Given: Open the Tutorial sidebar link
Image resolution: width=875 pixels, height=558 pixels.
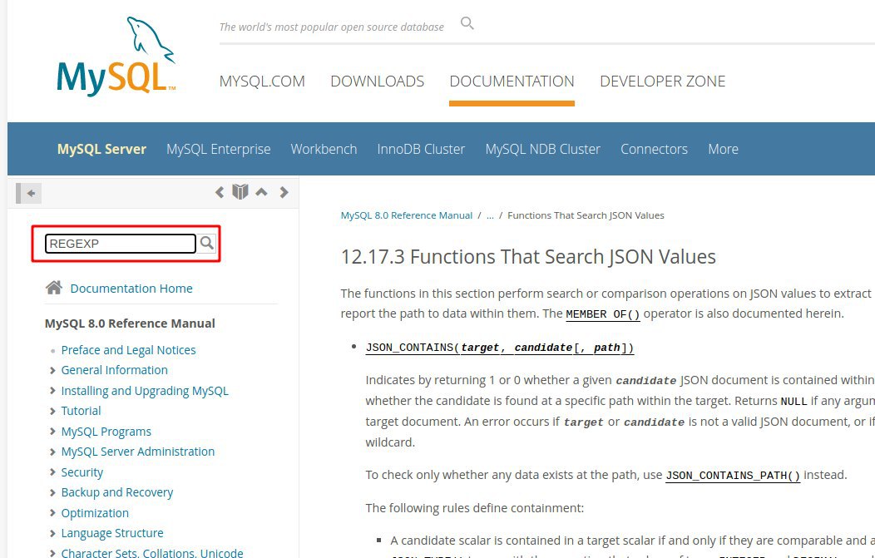Looking at the screenshot, I should 81,411.
